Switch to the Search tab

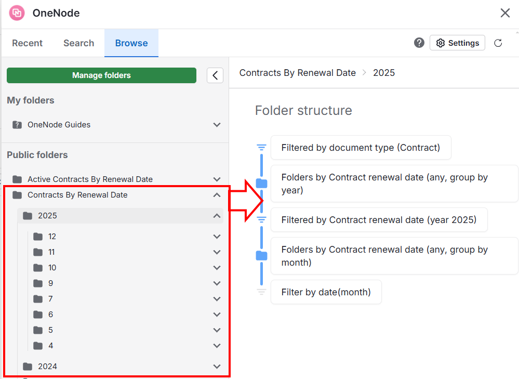[79, 43]
